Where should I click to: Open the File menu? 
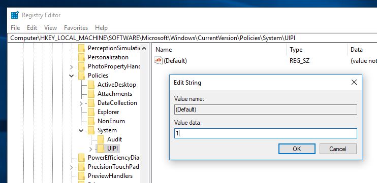click(15, 28)
